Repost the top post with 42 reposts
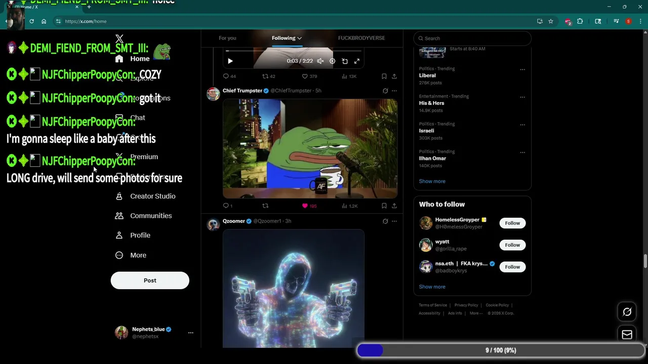This screenshot has height=364, width=648. point(268,76)
